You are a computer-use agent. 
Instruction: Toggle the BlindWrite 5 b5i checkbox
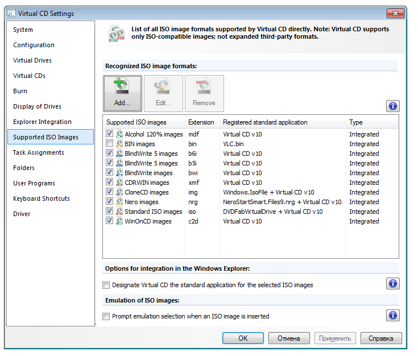[x=109, y=163]
